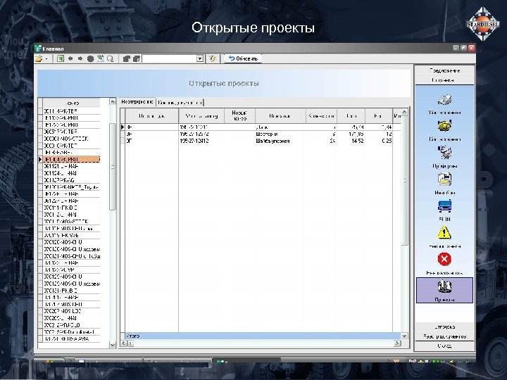Image resolution: width=507 pixels, height=380 pixels.
Task: Go back with the left arrow icon
Action: point(70,58)
